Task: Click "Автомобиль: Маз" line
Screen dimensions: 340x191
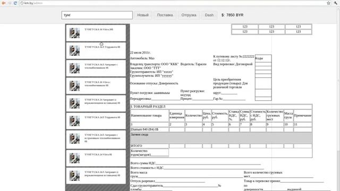Action: click(x=142, y=58)
